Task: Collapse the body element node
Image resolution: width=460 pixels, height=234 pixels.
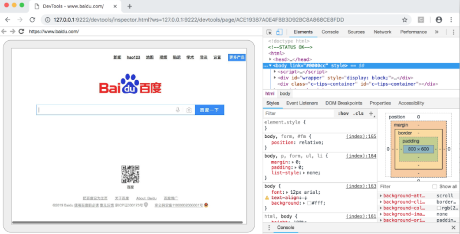Action: [x=270, y=66]
